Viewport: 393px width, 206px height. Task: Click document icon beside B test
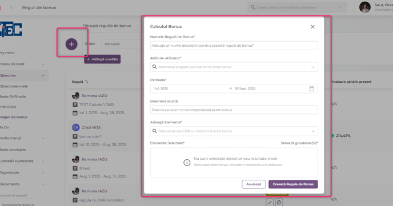(x=75, y=168)
